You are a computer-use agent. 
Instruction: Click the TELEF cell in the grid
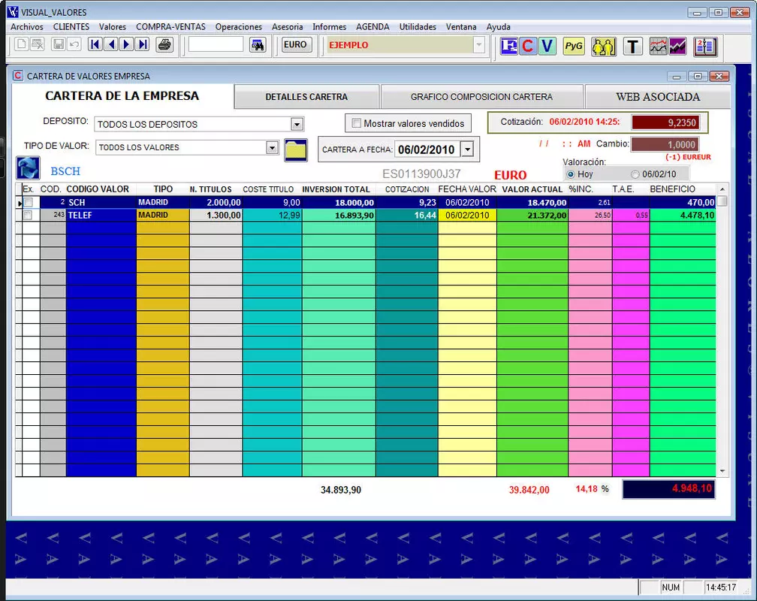pyautogui.click(x=101, y=216)
